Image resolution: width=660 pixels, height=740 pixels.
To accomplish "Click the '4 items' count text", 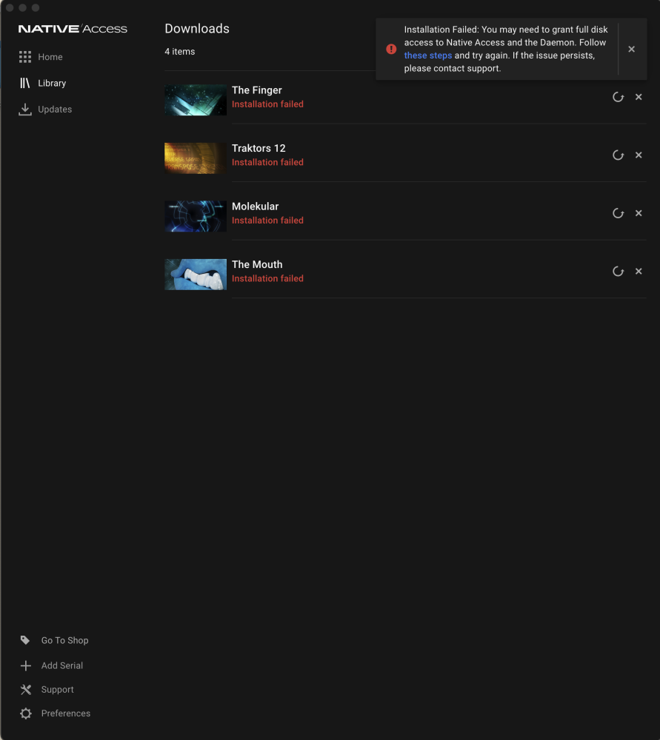I will [179, 52].
